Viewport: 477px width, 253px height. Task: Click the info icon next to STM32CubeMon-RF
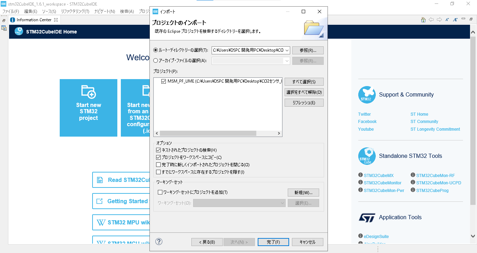tap(413, 175)
